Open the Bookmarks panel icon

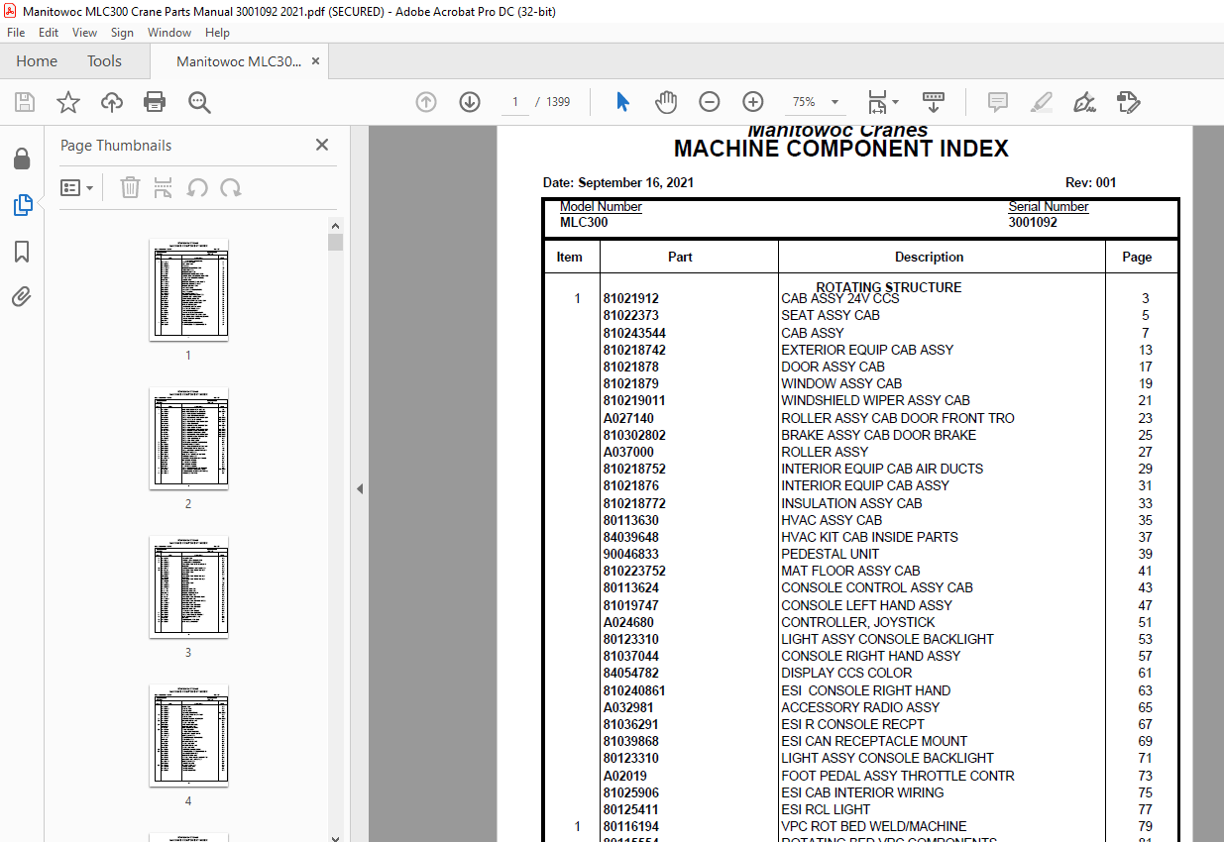click(22, 252)
